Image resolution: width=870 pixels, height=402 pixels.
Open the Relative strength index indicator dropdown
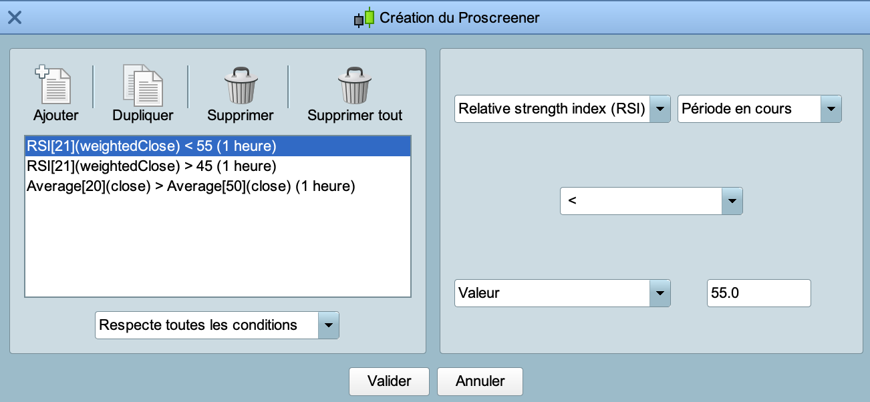click(x=660, y=109)
